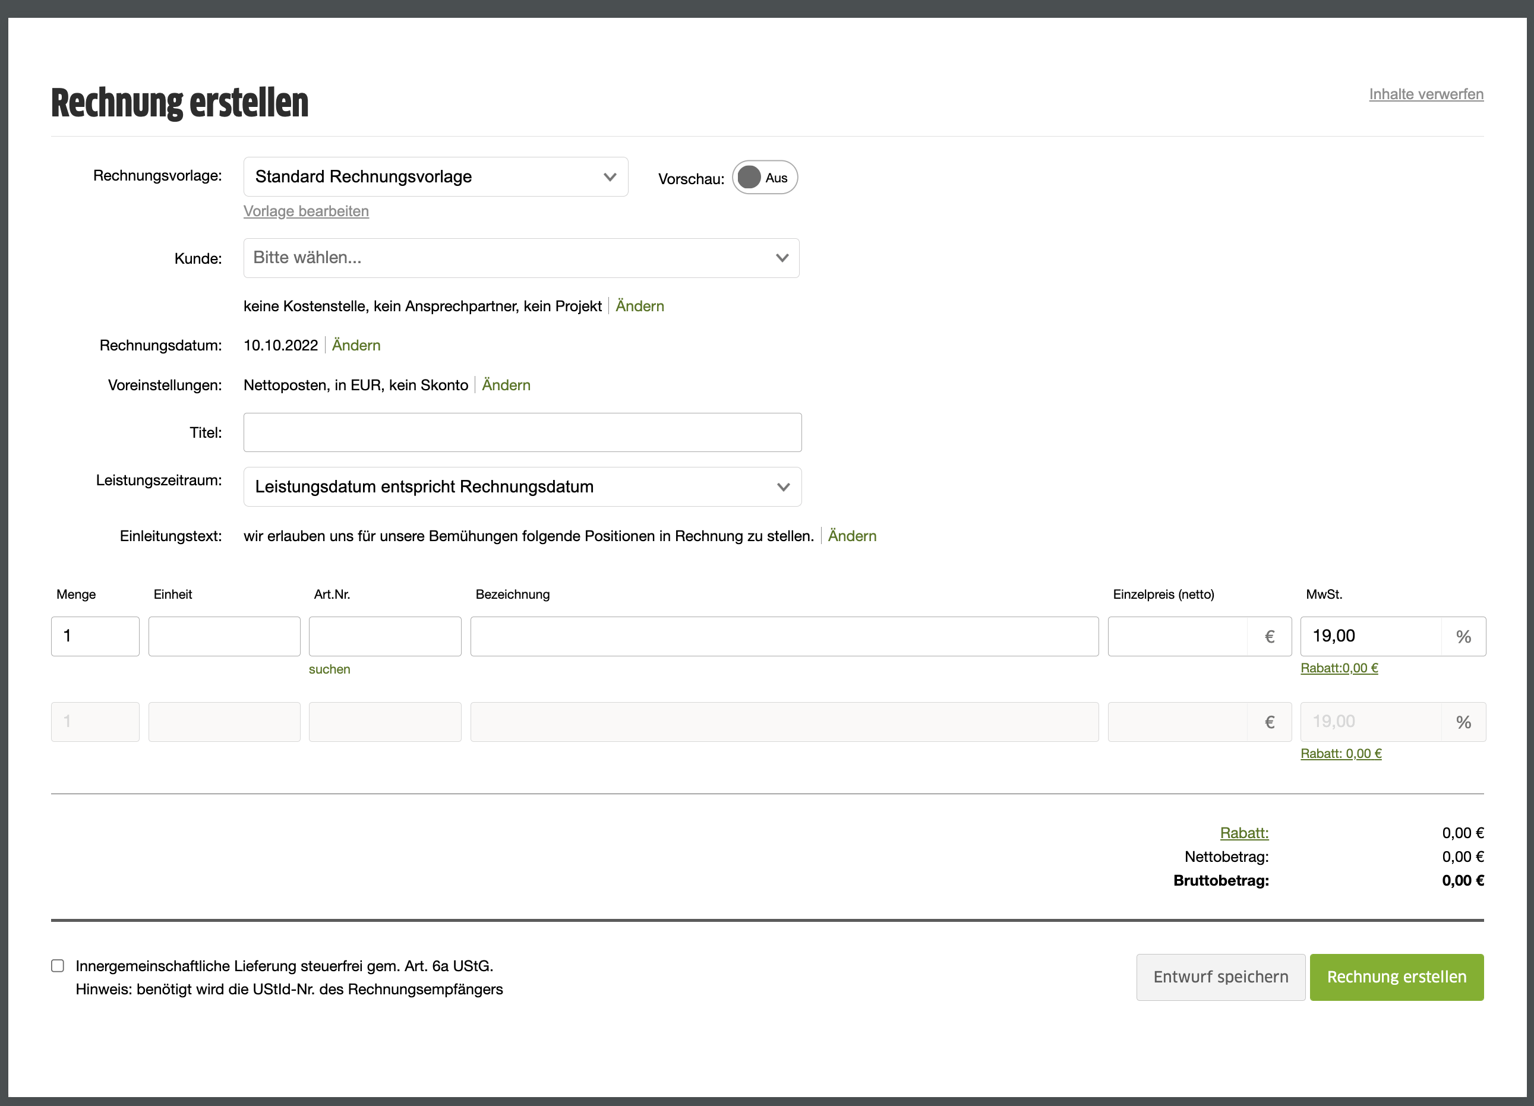1534x1106 pixels.
Task: Expand the Kunde selection dropdown
Action: (x=521, y=258)
